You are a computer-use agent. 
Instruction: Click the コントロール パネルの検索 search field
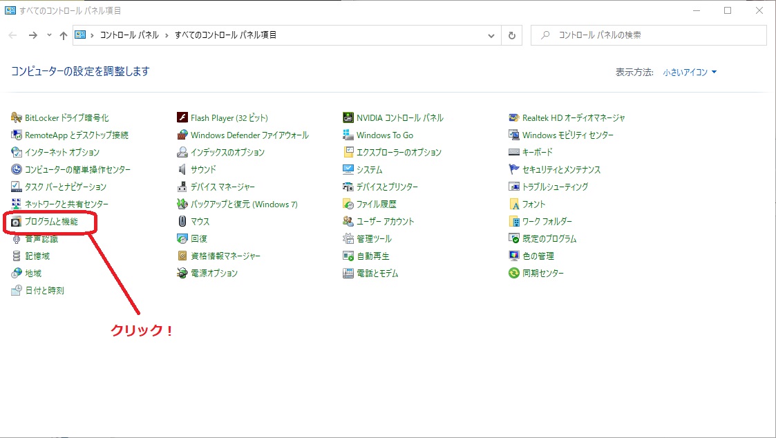[x=649, y=35]
